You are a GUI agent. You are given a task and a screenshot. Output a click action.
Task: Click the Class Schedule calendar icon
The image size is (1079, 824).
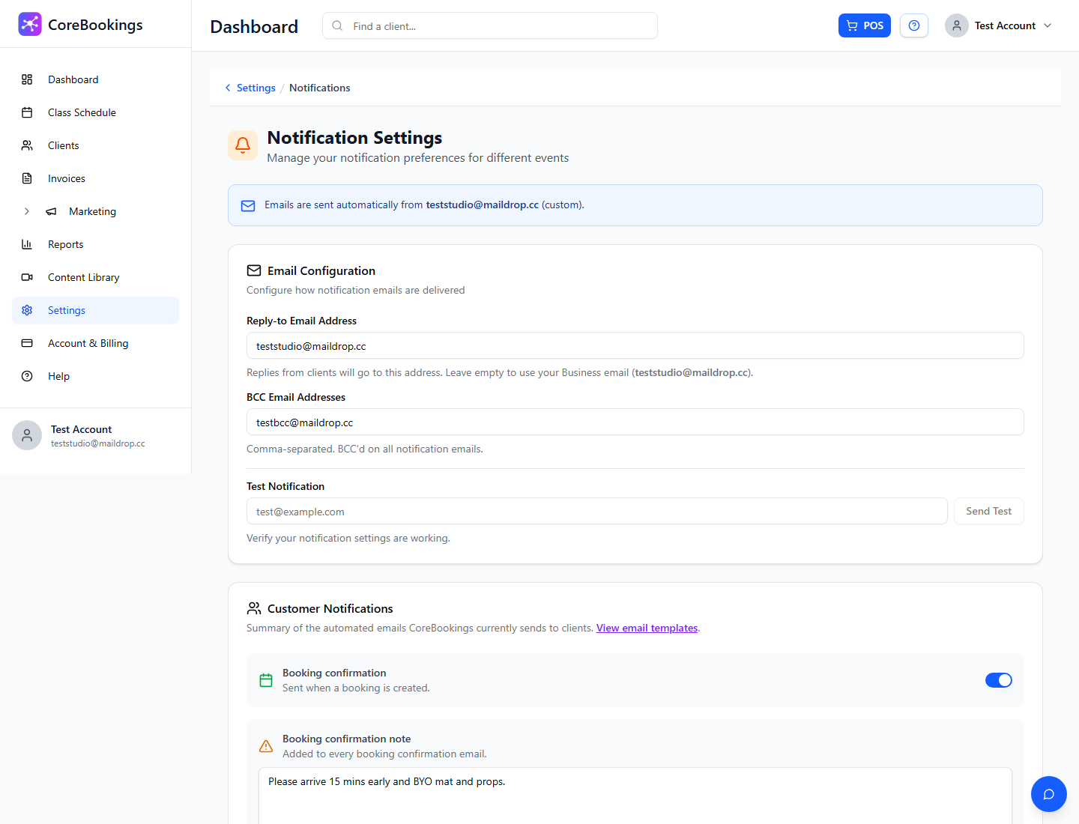[27, 112]
